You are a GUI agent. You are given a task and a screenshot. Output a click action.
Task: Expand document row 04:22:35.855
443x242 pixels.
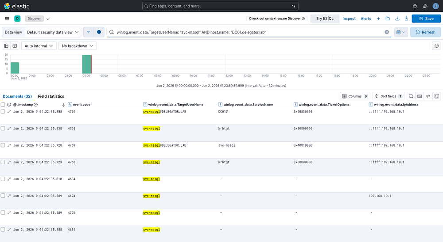[9, 112]
